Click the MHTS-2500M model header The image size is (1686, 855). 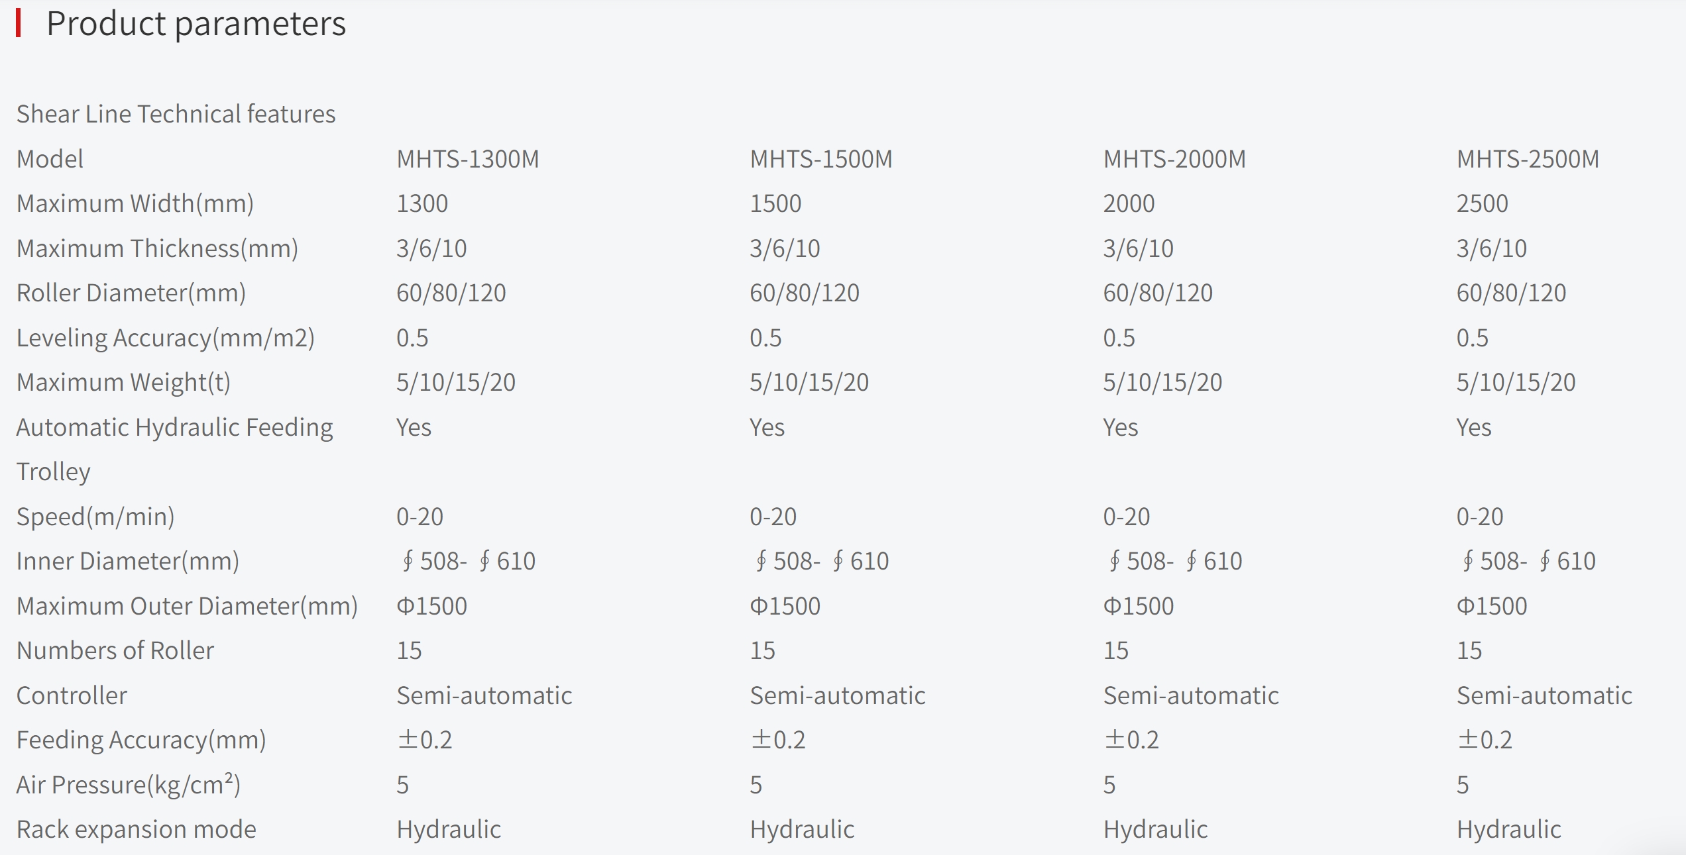click(x=1528, y=159)
